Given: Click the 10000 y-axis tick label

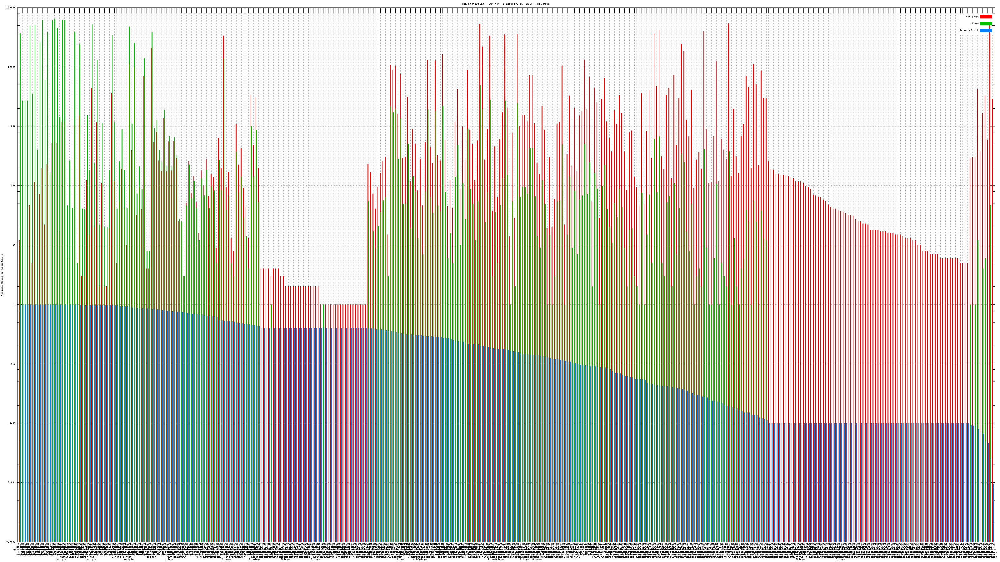Looking at the screenshot, I should (x=12, y=67).
